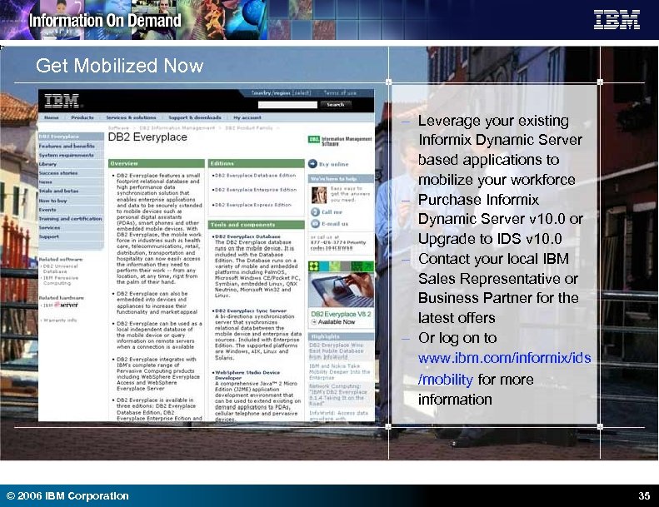Click the 'Get Mobilized Now' slide title
The height and width of the screenshot is (507, 659).
[120, 66]
